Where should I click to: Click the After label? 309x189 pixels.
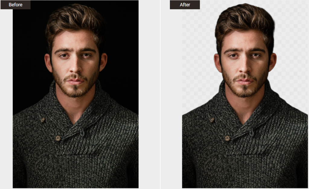point(185,5)
